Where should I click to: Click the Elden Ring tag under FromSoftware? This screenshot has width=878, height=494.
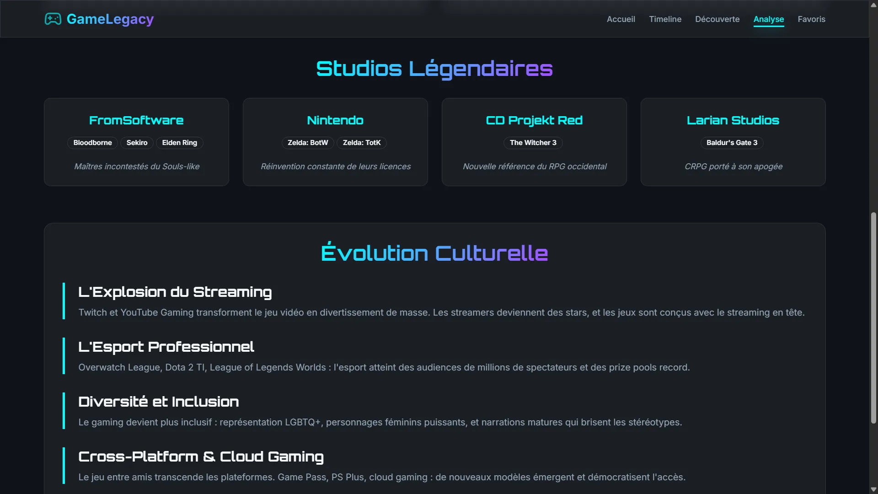[179, 143]
